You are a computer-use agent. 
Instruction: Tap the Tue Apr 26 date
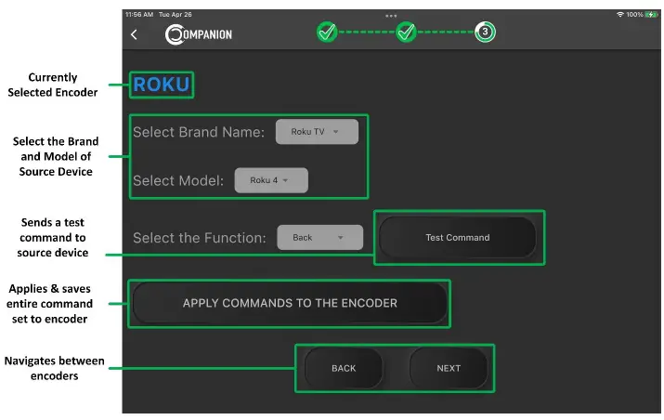coord(176,15)
